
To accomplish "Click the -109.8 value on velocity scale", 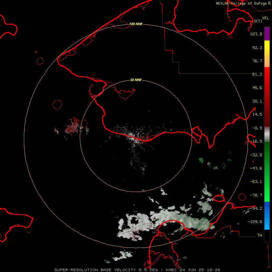I will (255, 222).
